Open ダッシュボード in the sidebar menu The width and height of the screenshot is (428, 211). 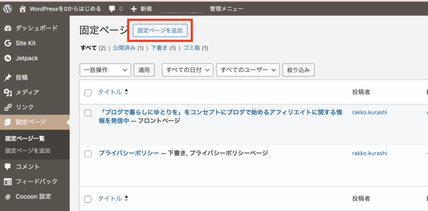coord(37,28)
